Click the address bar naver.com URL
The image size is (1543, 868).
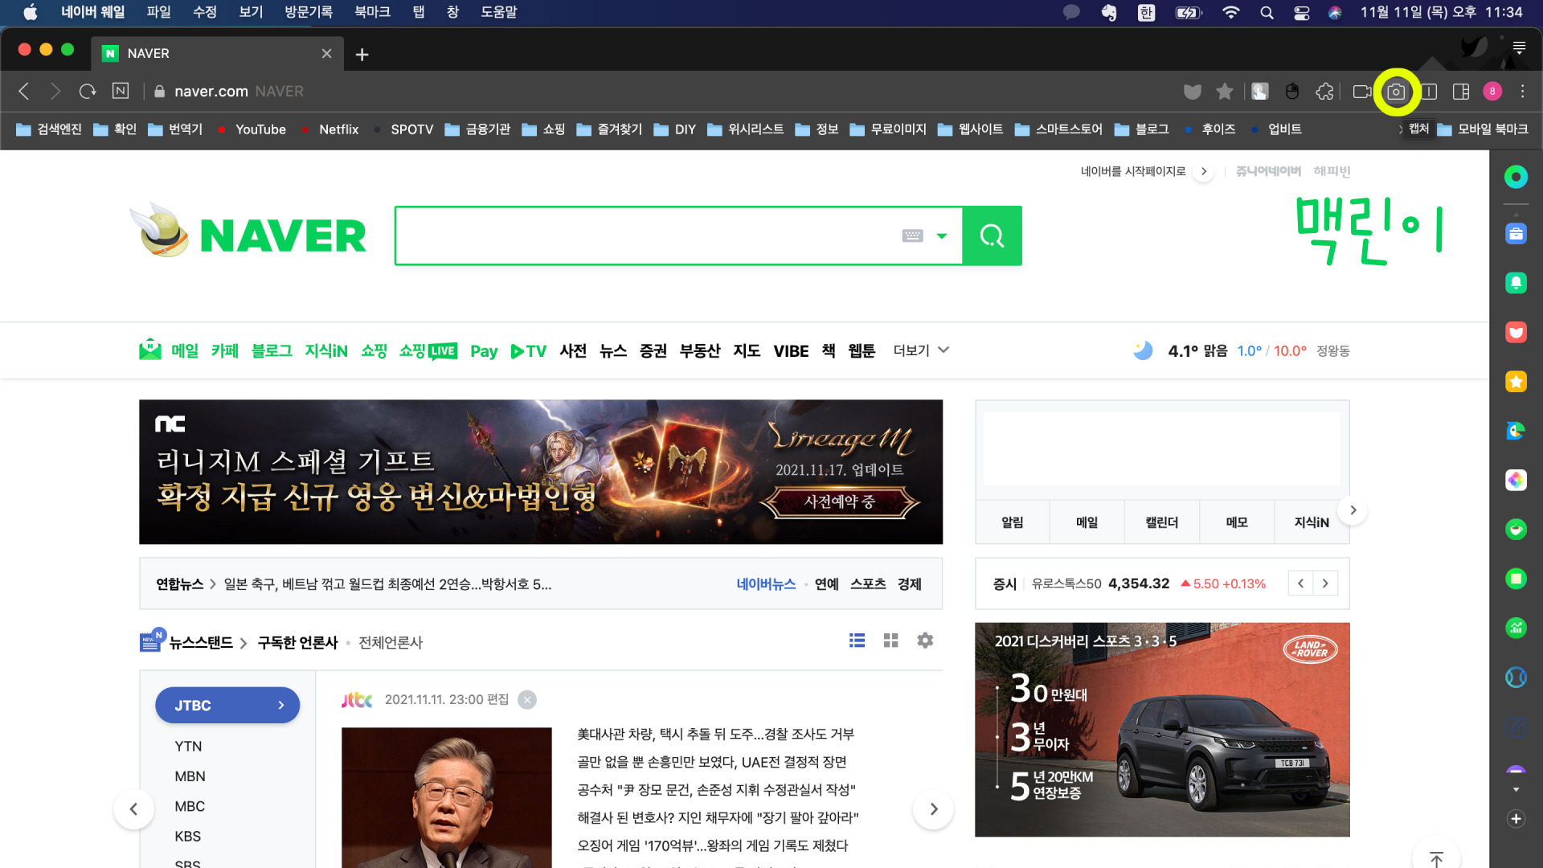click(x=211, y=92)
